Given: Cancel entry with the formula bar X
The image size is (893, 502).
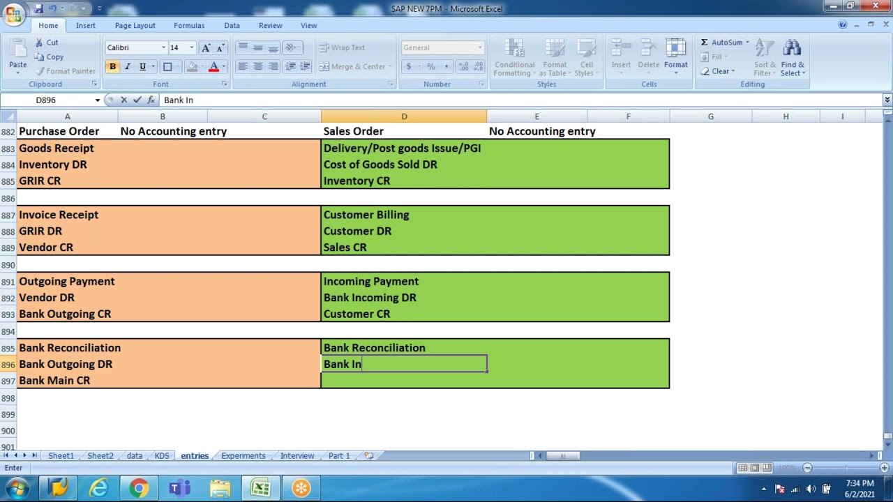Looking at the screenshot, I should (123, 100).
